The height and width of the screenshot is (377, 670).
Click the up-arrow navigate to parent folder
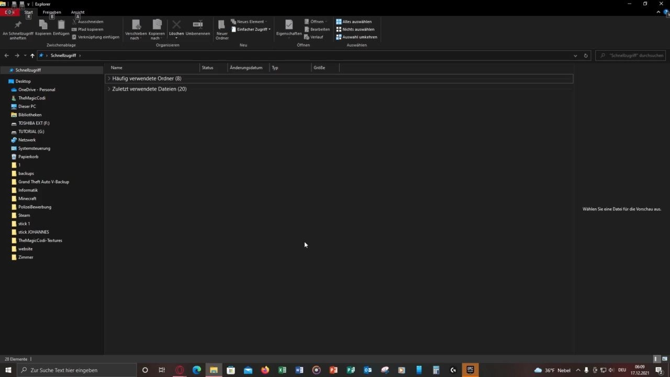[x=32, y=56]
